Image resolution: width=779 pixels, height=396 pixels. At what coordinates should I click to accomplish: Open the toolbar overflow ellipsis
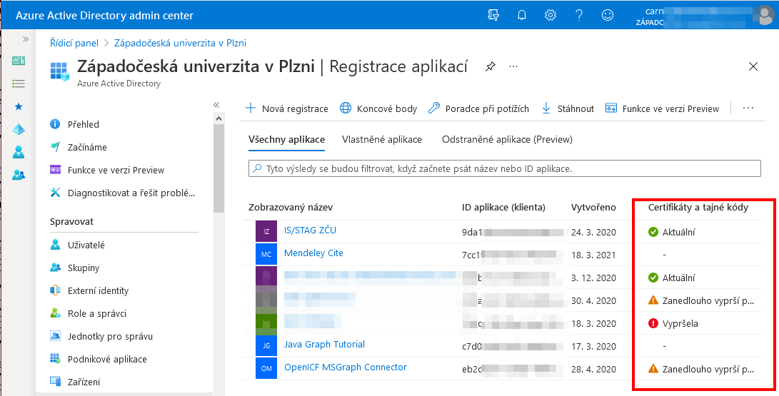(748, 108)
